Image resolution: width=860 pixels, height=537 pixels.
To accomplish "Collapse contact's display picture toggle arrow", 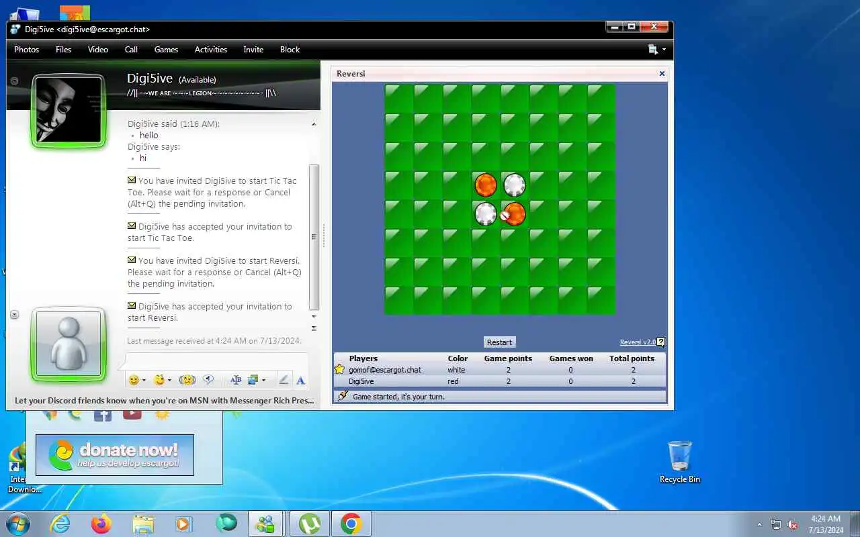I will pyautogui.click(x=14, y=81).
